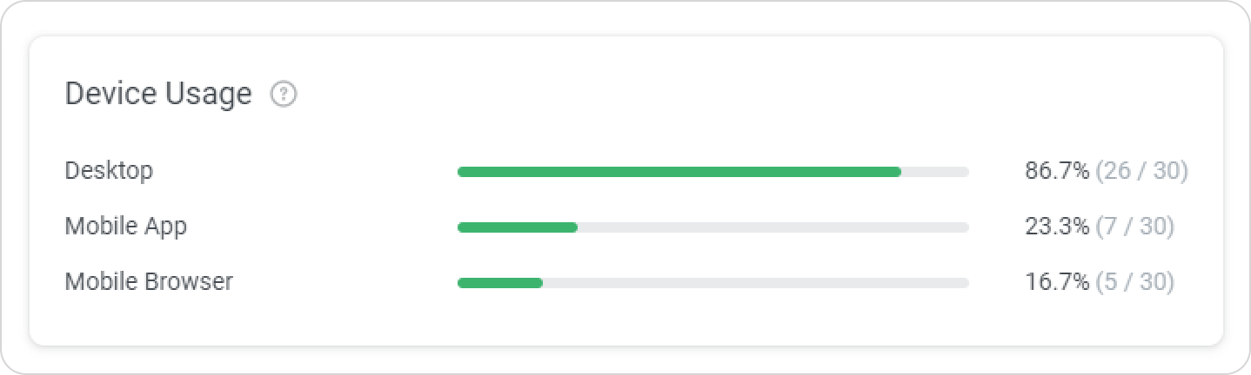Select the Mobile App row label
The image size is (1251, 375).
(x=126, y=227)
